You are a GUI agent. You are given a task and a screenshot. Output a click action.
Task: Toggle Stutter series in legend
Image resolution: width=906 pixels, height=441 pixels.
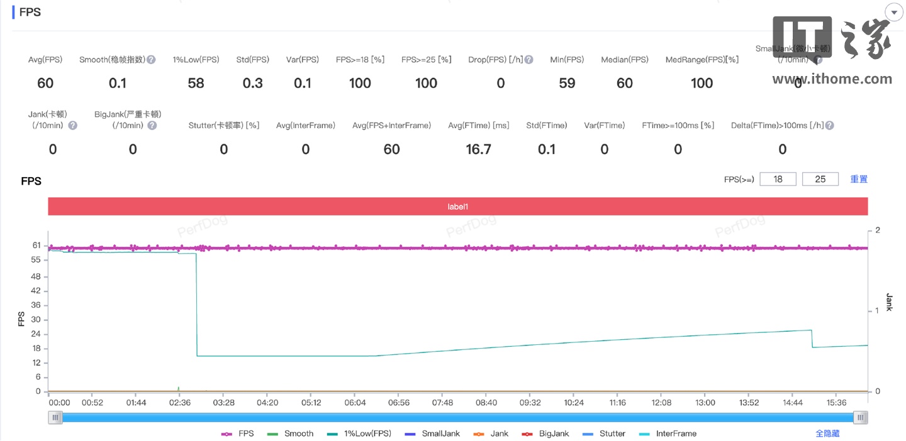click(604, 433)
